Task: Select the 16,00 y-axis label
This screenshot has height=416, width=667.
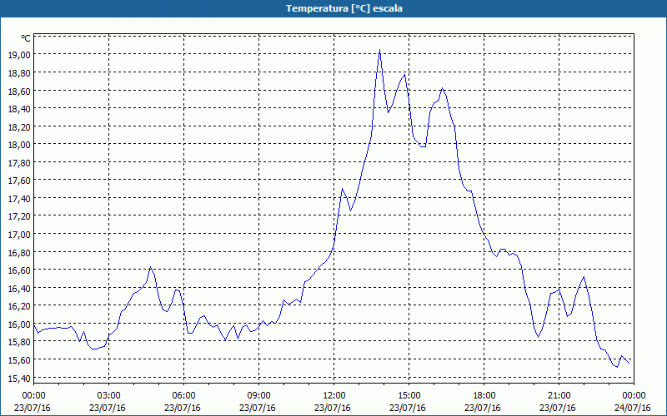Action: (19, 324)
